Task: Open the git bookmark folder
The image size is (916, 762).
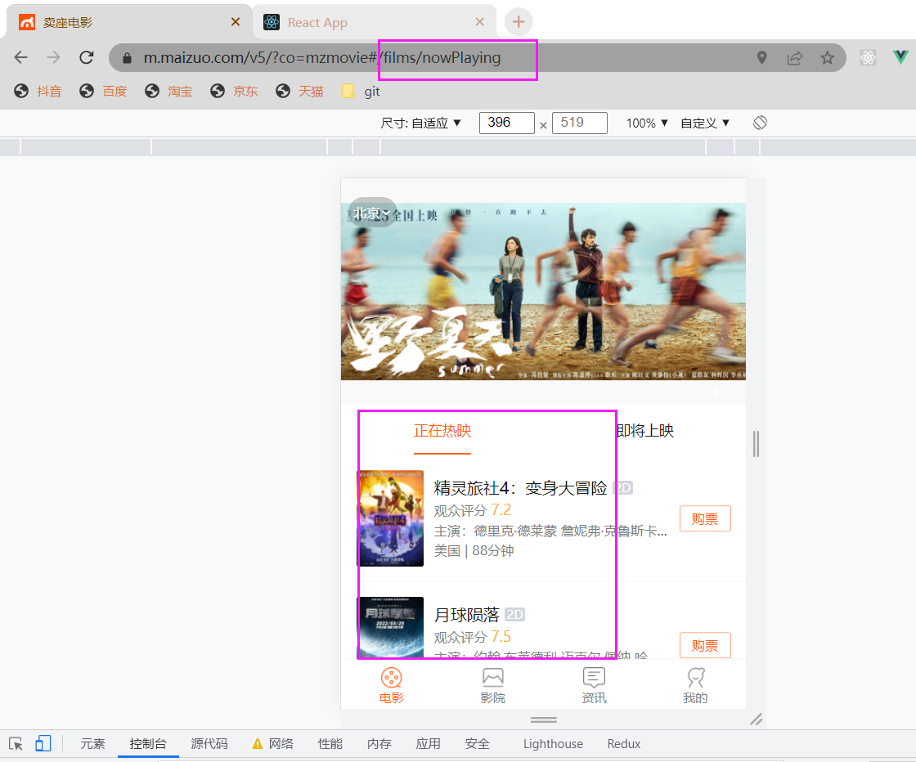Action: (361, 91)
